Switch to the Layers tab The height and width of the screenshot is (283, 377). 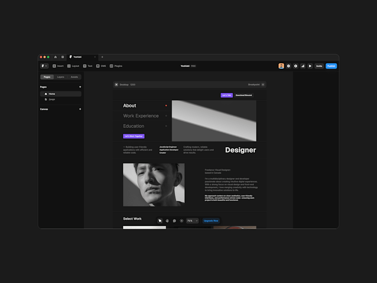pos(61,77)
